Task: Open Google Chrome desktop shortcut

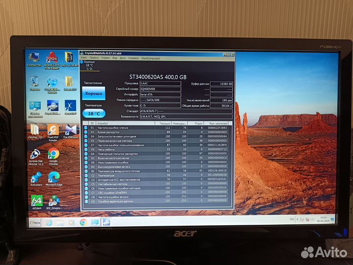Action: (53, 156)
